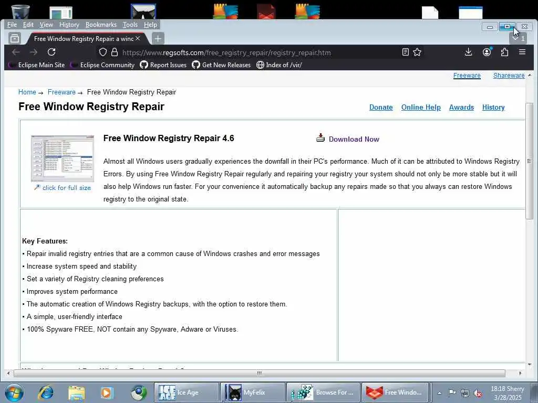
Task: Click the Donate link
Action: pyautogui.click(x=381, y=107)
